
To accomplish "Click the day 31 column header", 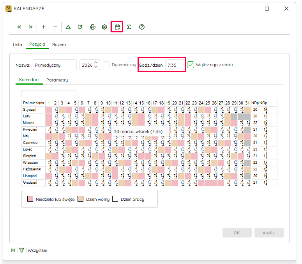I will 247,103.
